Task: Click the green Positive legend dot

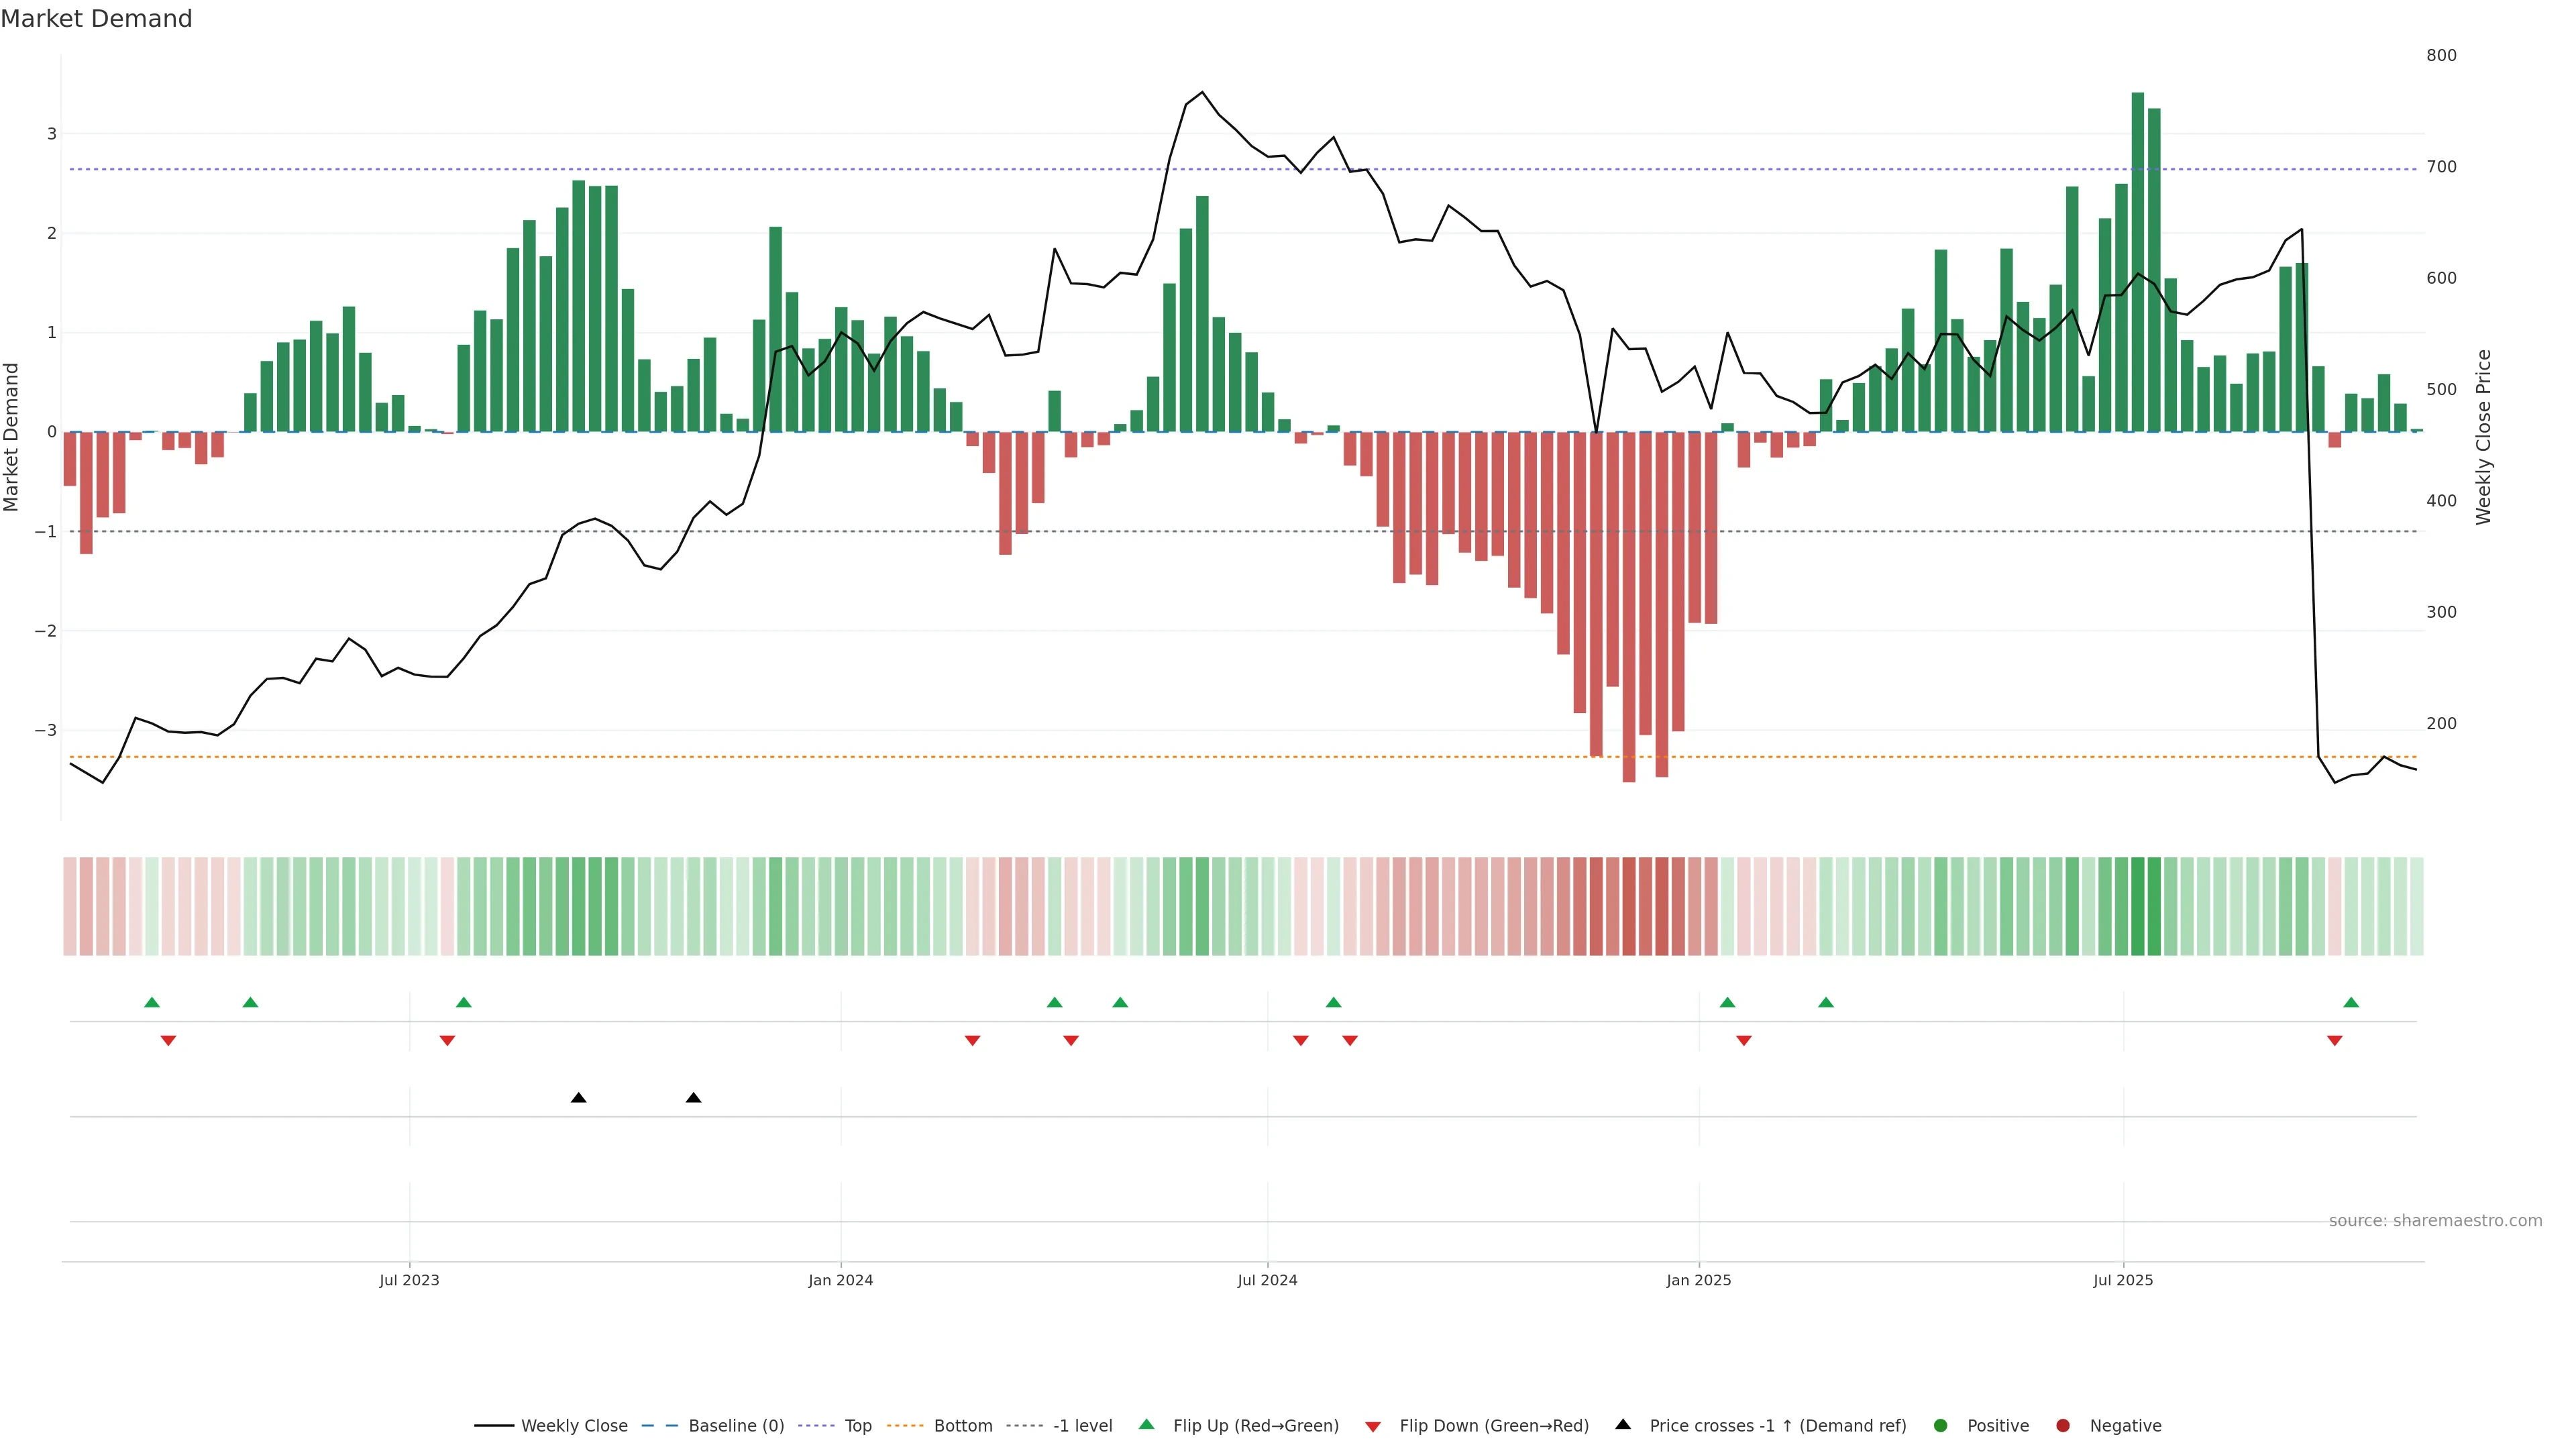Action: click(1941, 1425)
